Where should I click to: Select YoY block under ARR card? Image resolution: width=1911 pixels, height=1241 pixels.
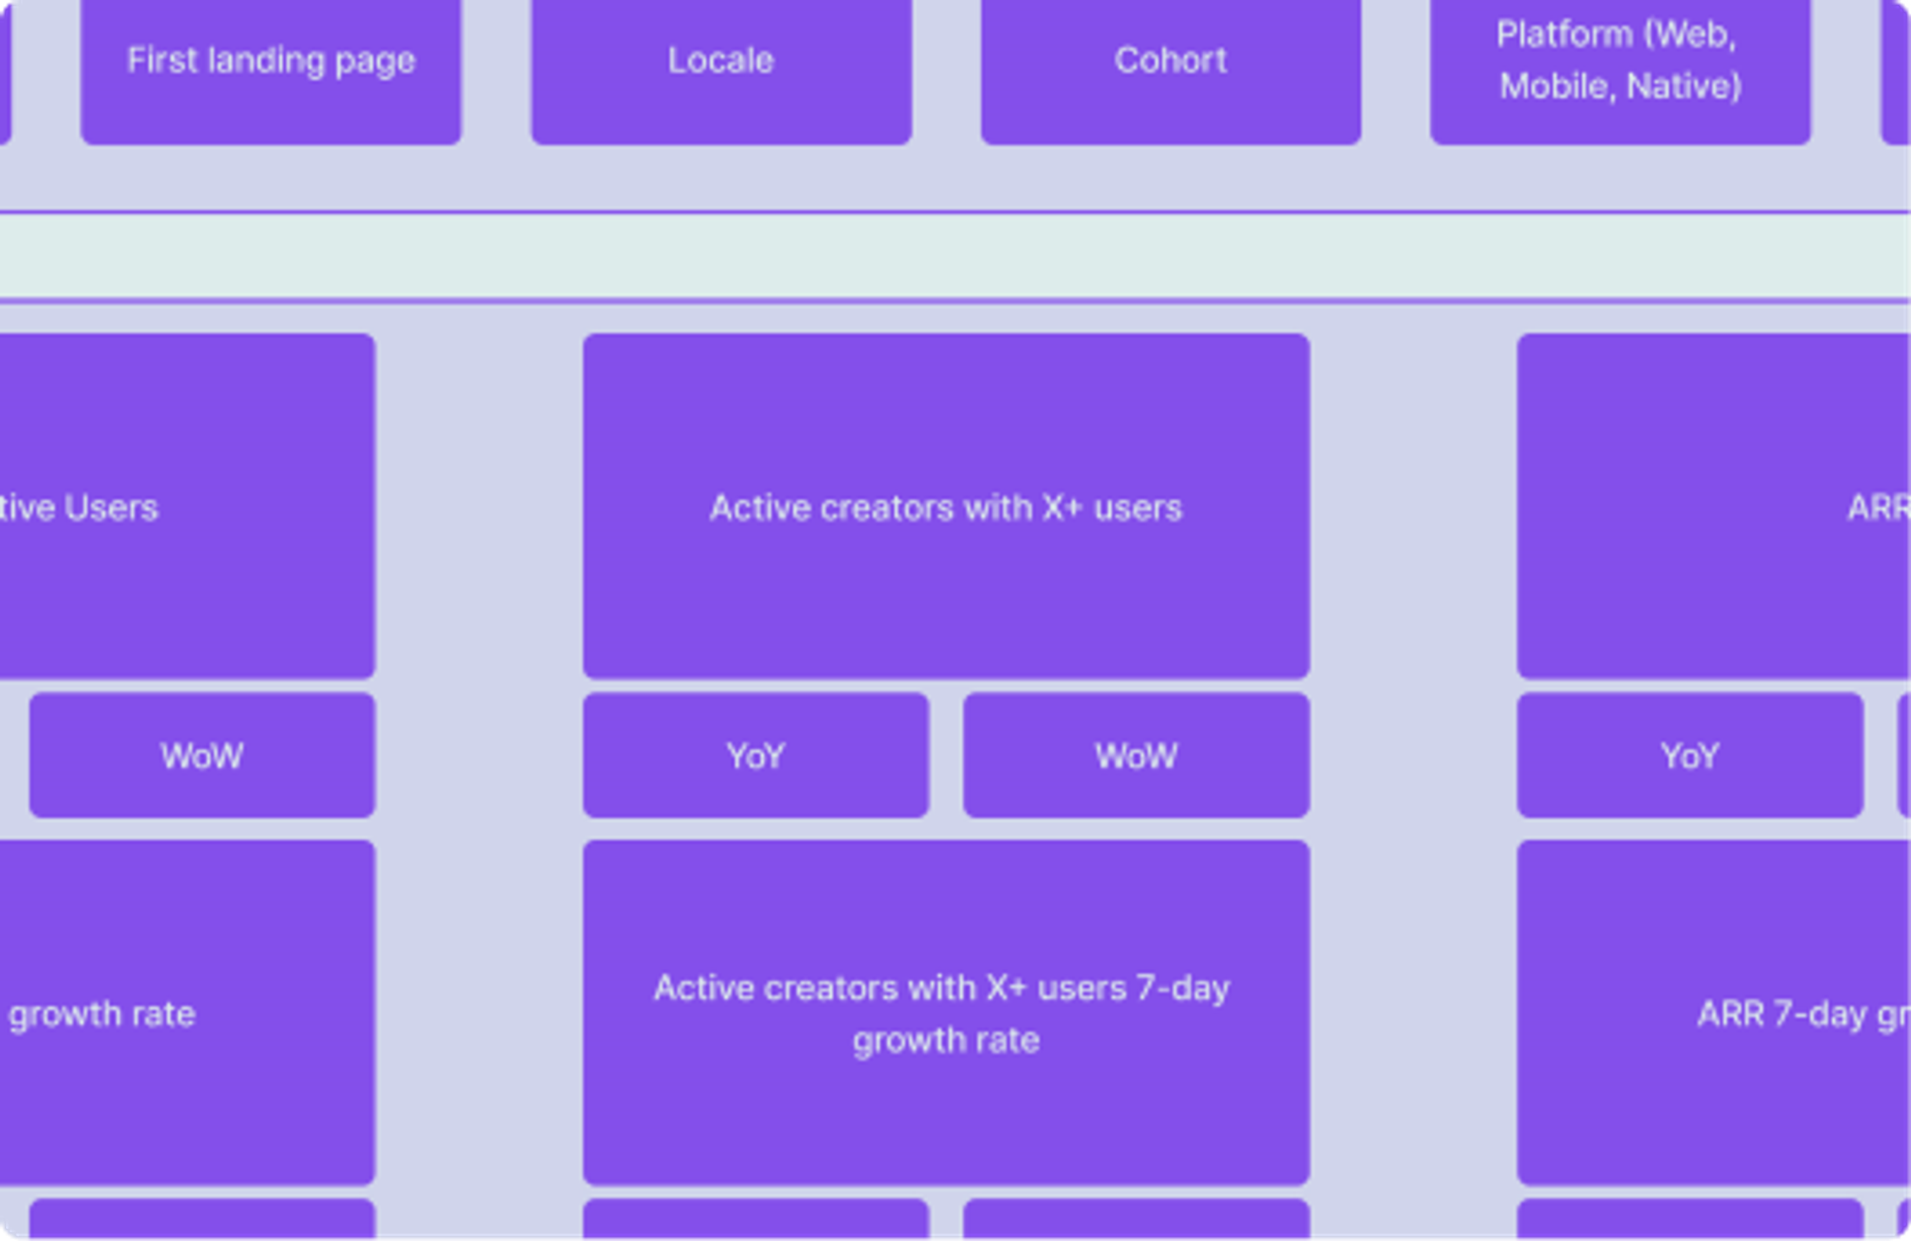point(1689,755)
